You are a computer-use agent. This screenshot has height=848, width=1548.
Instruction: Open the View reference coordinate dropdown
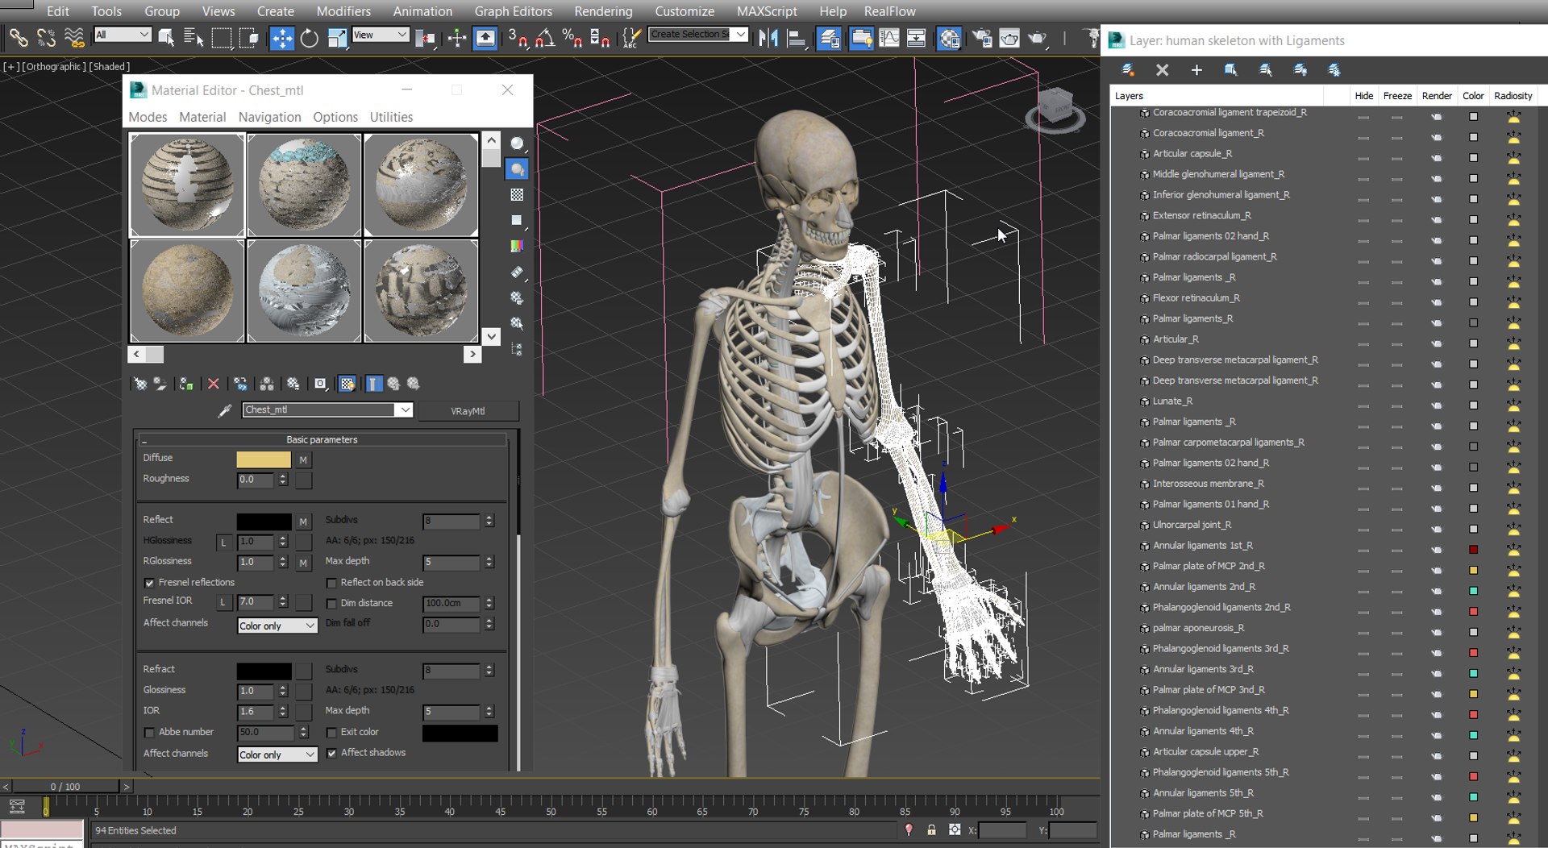coord(381,35)
